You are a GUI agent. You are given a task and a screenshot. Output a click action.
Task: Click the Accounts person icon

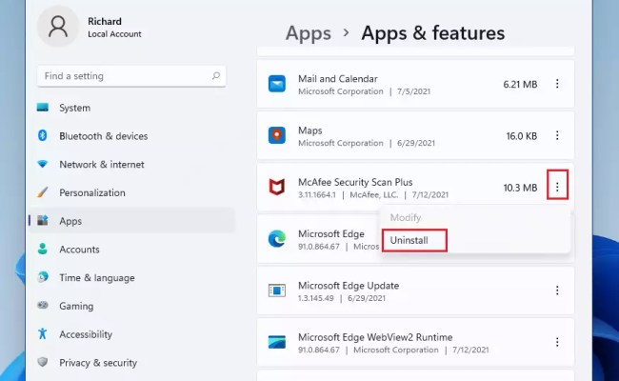click(x=43, y=249)
